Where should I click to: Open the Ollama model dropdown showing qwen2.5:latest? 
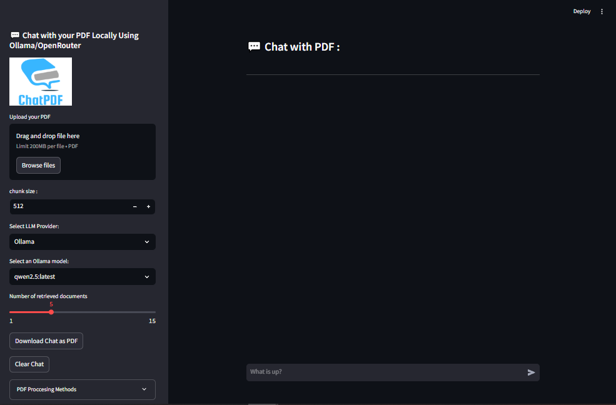point(83,277)
